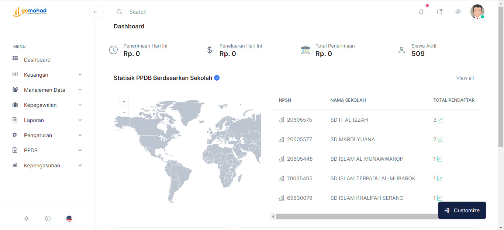The width and height of the screenshot is (504, 230).
Task: Toggle light mode sun icon
Action: pyautogui.click(x=27, y=219)
